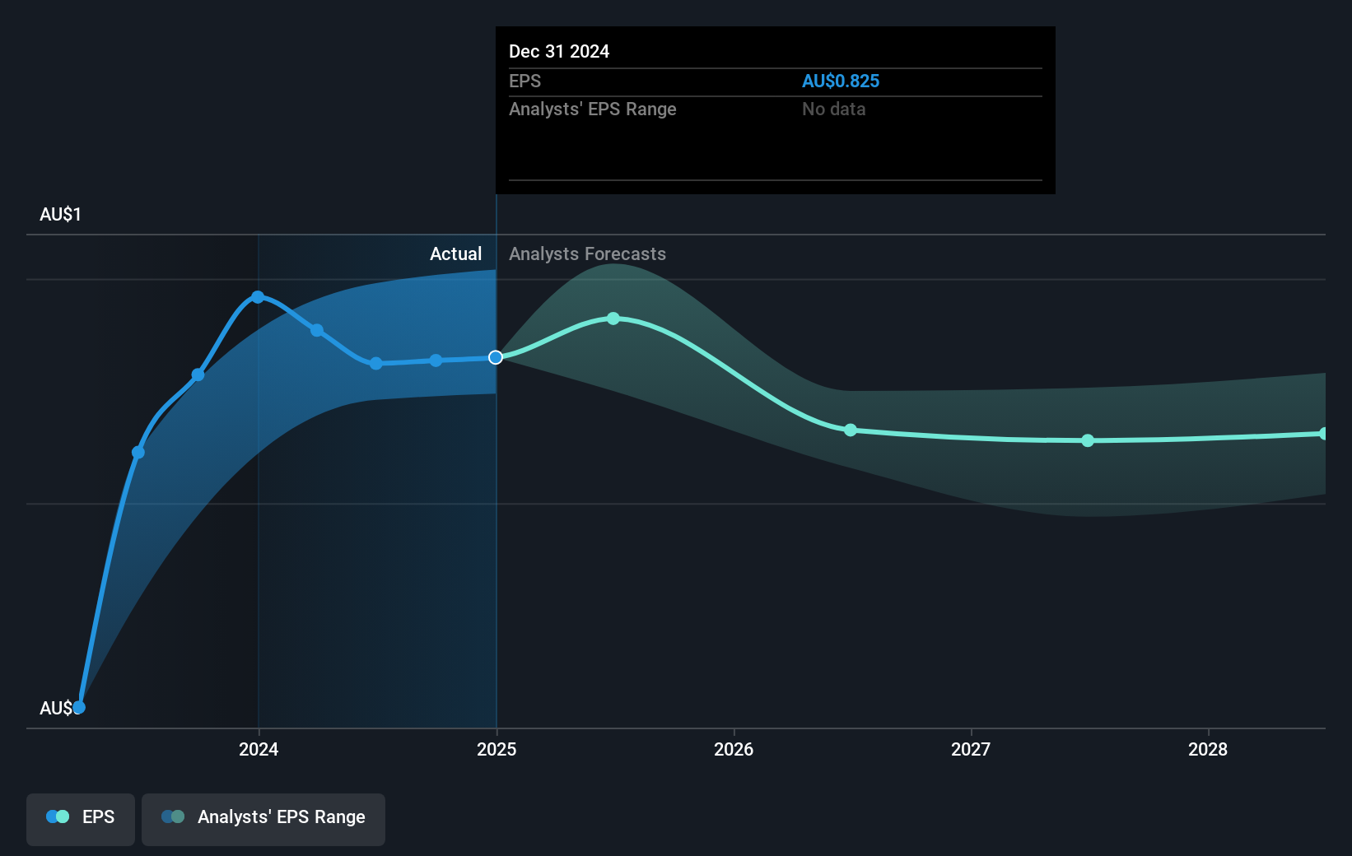Click the peak blue EPS data point near 2024
Screen dimensions: 1352x856
tap(258, 297)
